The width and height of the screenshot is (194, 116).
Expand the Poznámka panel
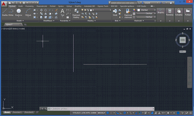click(x=65, y=21)
